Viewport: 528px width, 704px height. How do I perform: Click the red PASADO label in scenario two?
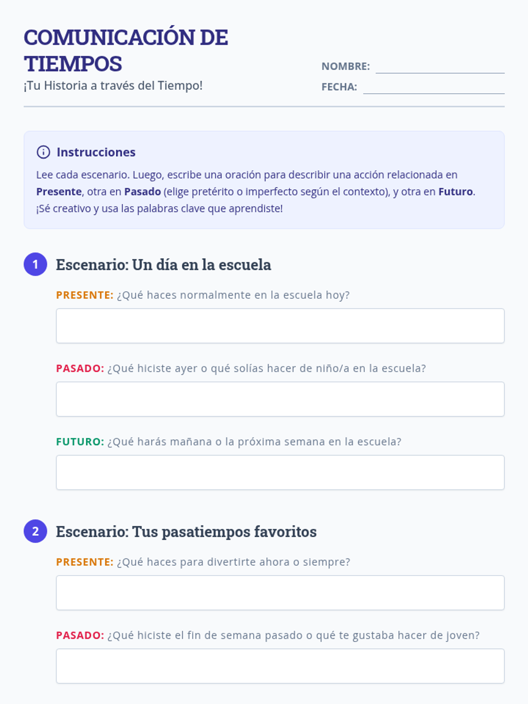(x=80, y=635)
